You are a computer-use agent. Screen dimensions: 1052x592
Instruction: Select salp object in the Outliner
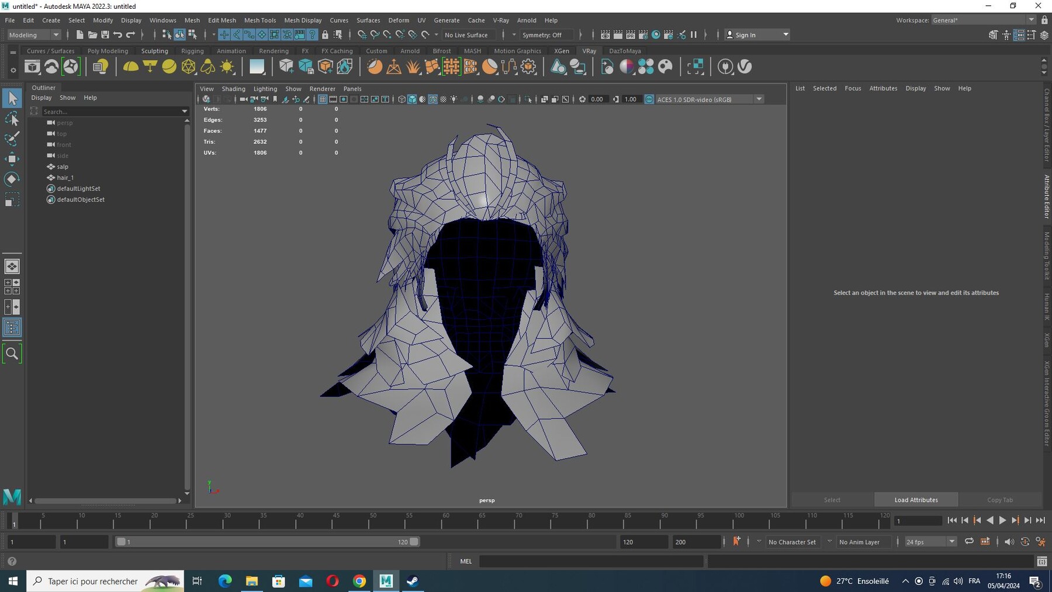point(63,167)
